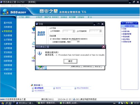Click 设置我常用的 in right panel
Image resolution: width=140 pixels, height=105 pixels.
click(129, 26)
